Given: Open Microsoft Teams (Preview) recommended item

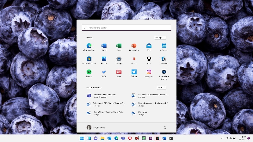Looking at the screenshot, I should (x=104, y=95).
